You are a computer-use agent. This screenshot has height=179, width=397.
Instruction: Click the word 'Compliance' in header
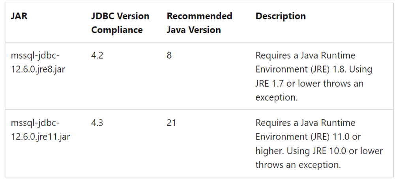click(x=117, y=30)
